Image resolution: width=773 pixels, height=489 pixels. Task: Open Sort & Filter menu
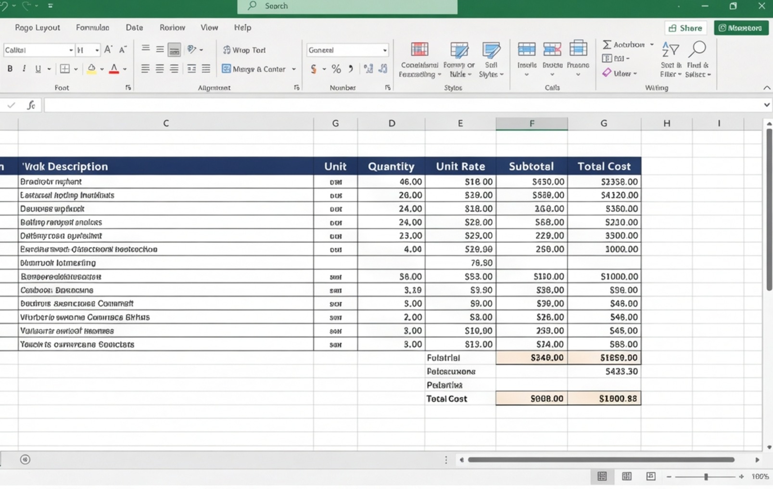point(671,60)
